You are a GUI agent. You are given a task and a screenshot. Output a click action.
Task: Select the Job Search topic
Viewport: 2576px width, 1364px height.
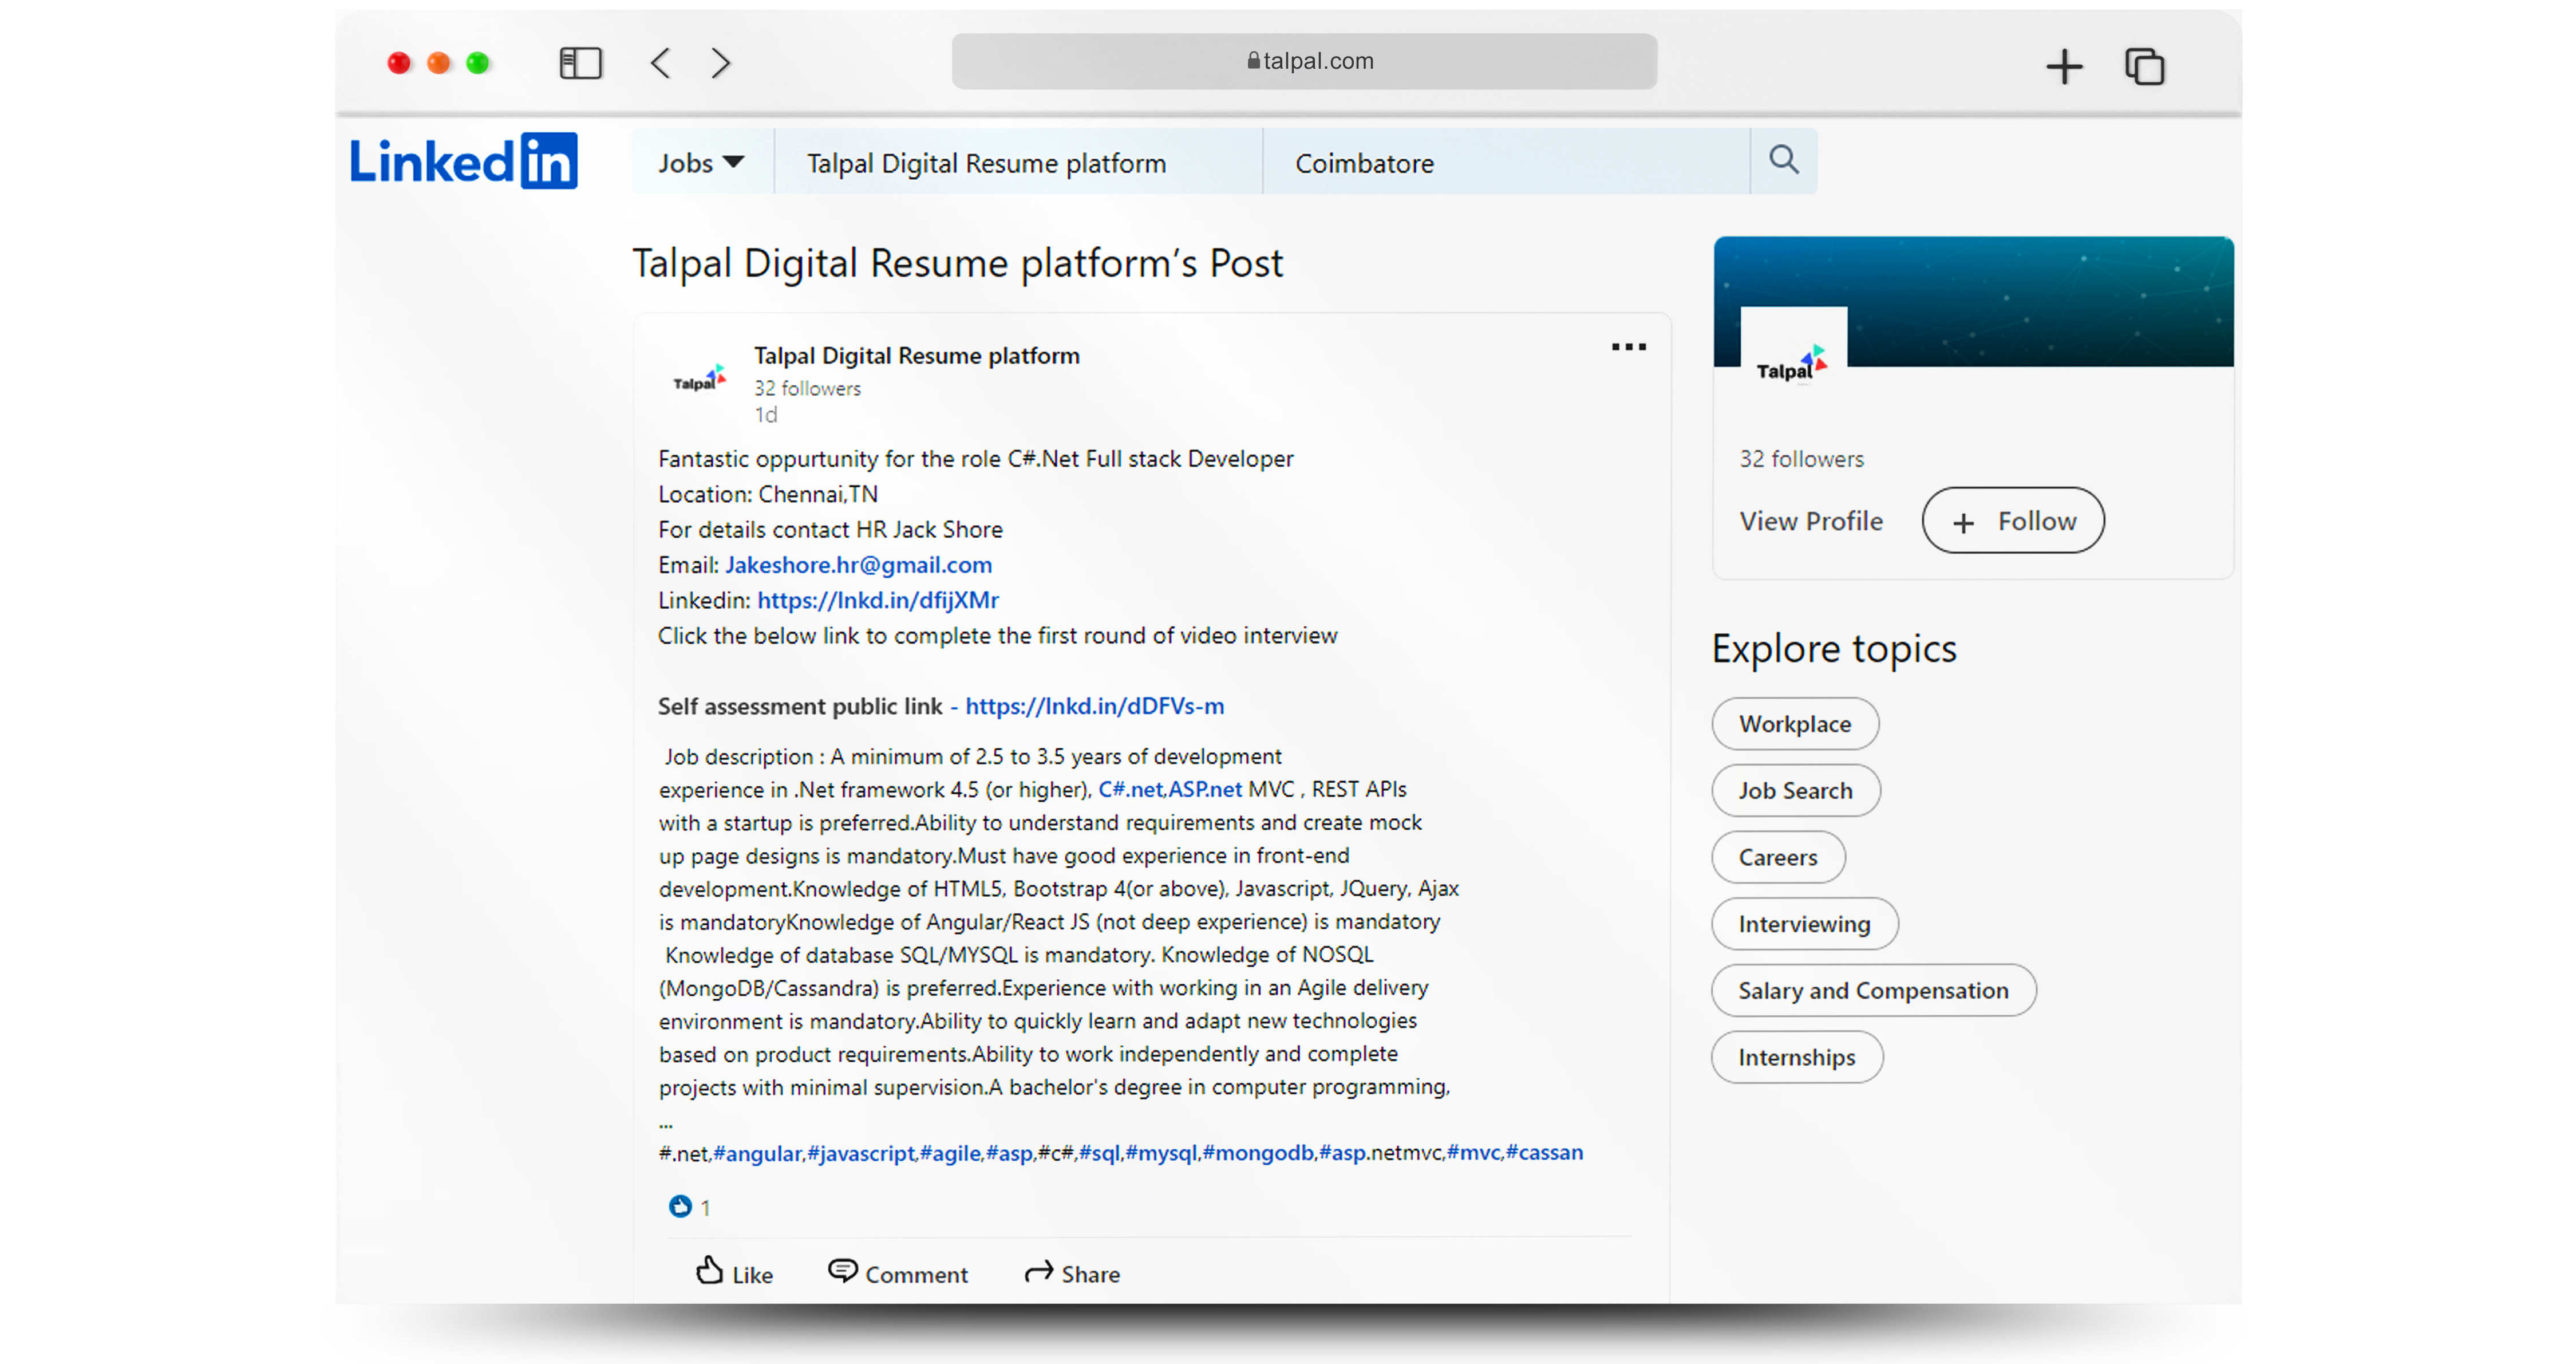[x=1796, y=791]
